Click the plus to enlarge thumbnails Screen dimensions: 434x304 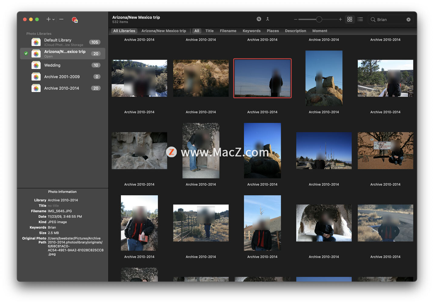pyautogui.click(x=340, y=19)
